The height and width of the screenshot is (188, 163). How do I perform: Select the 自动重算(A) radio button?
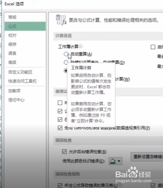66,54
